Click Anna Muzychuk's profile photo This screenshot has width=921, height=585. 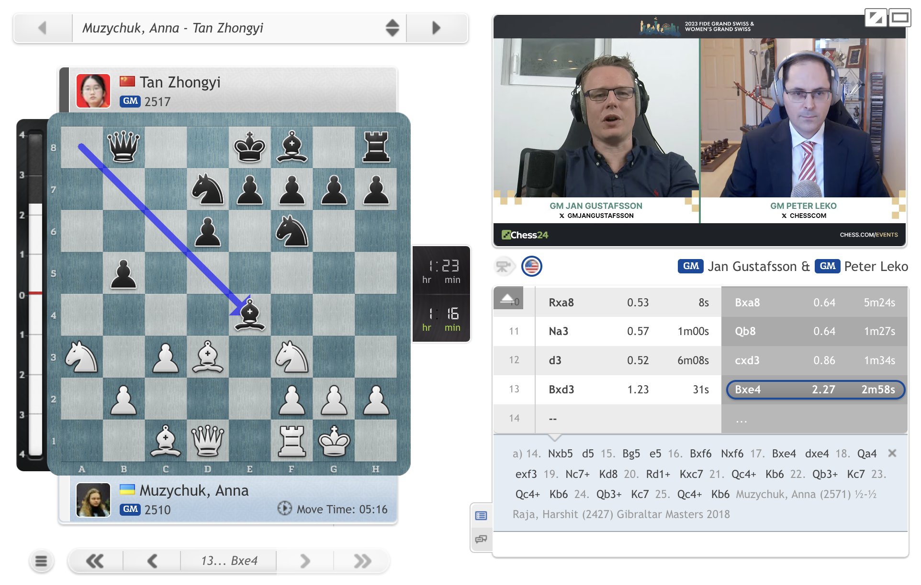(93, 499)
